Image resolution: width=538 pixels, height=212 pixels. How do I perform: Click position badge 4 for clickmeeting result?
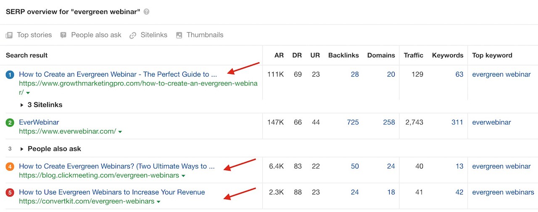click(10, 167)
